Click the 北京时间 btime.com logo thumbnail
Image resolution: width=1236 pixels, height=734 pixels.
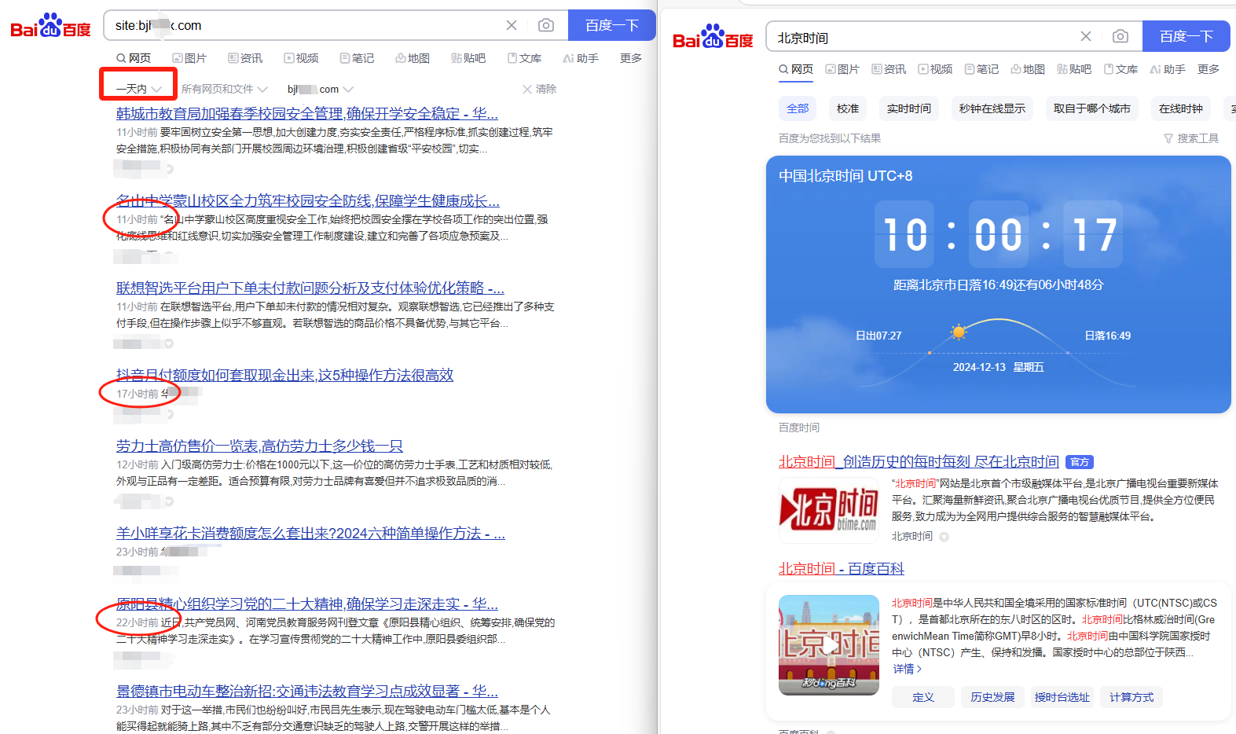[828, 510]
